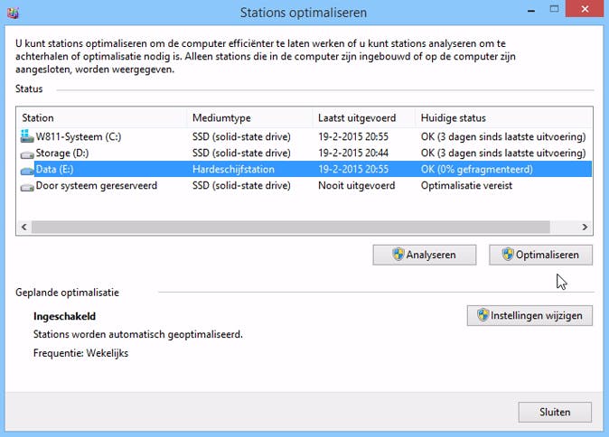Click the shield icon on Optimaliseren

tap(508, 256)
